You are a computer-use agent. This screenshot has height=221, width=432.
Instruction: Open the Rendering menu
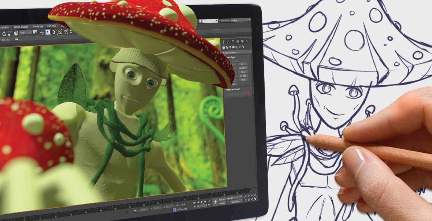click(38, 27)
